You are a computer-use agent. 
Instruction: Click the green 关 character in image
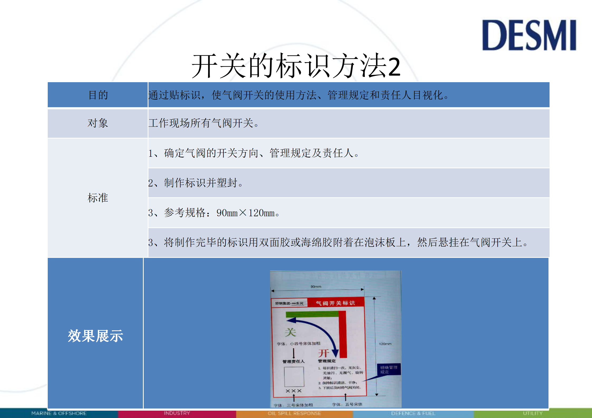[290, 332]
